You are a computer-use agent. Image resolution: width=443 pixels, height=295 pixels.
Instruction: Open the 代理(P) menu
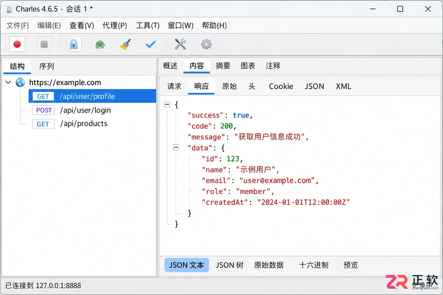[115, 26]
